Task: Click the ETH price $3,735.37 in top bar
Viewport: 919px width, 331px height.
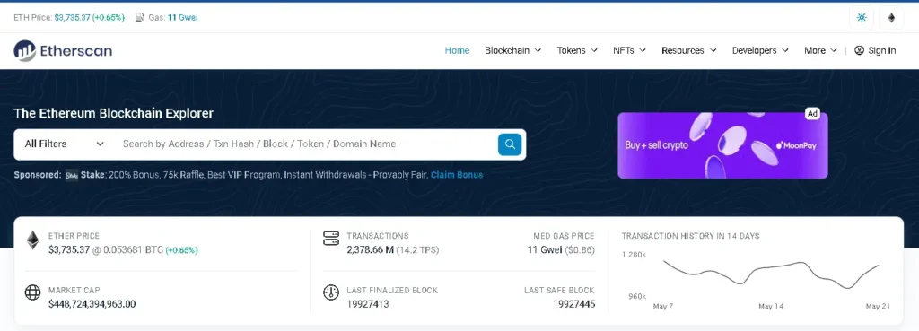Action: click(x=73, y=18)
